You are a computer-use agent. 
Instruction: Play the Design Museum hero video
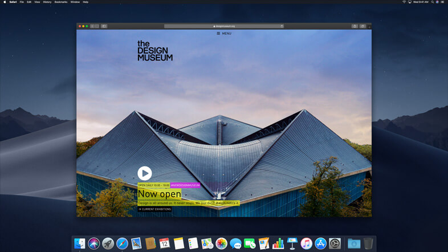coord(145,173)
